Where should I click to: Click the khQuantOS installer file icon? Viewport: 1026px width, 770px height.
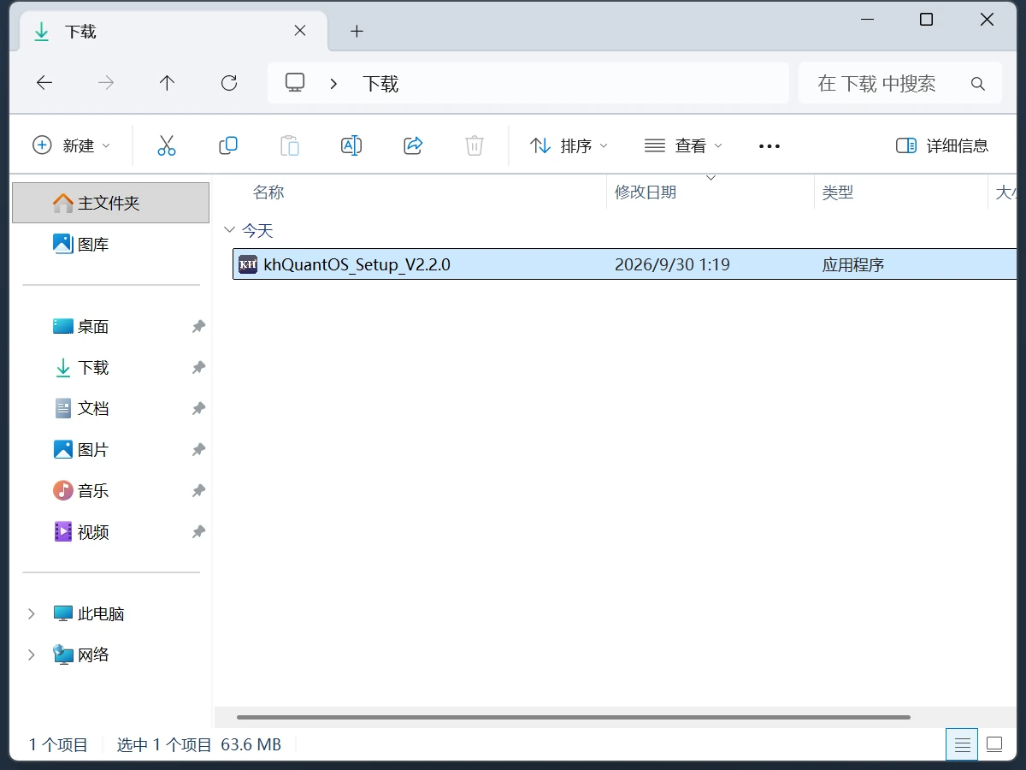248,264
